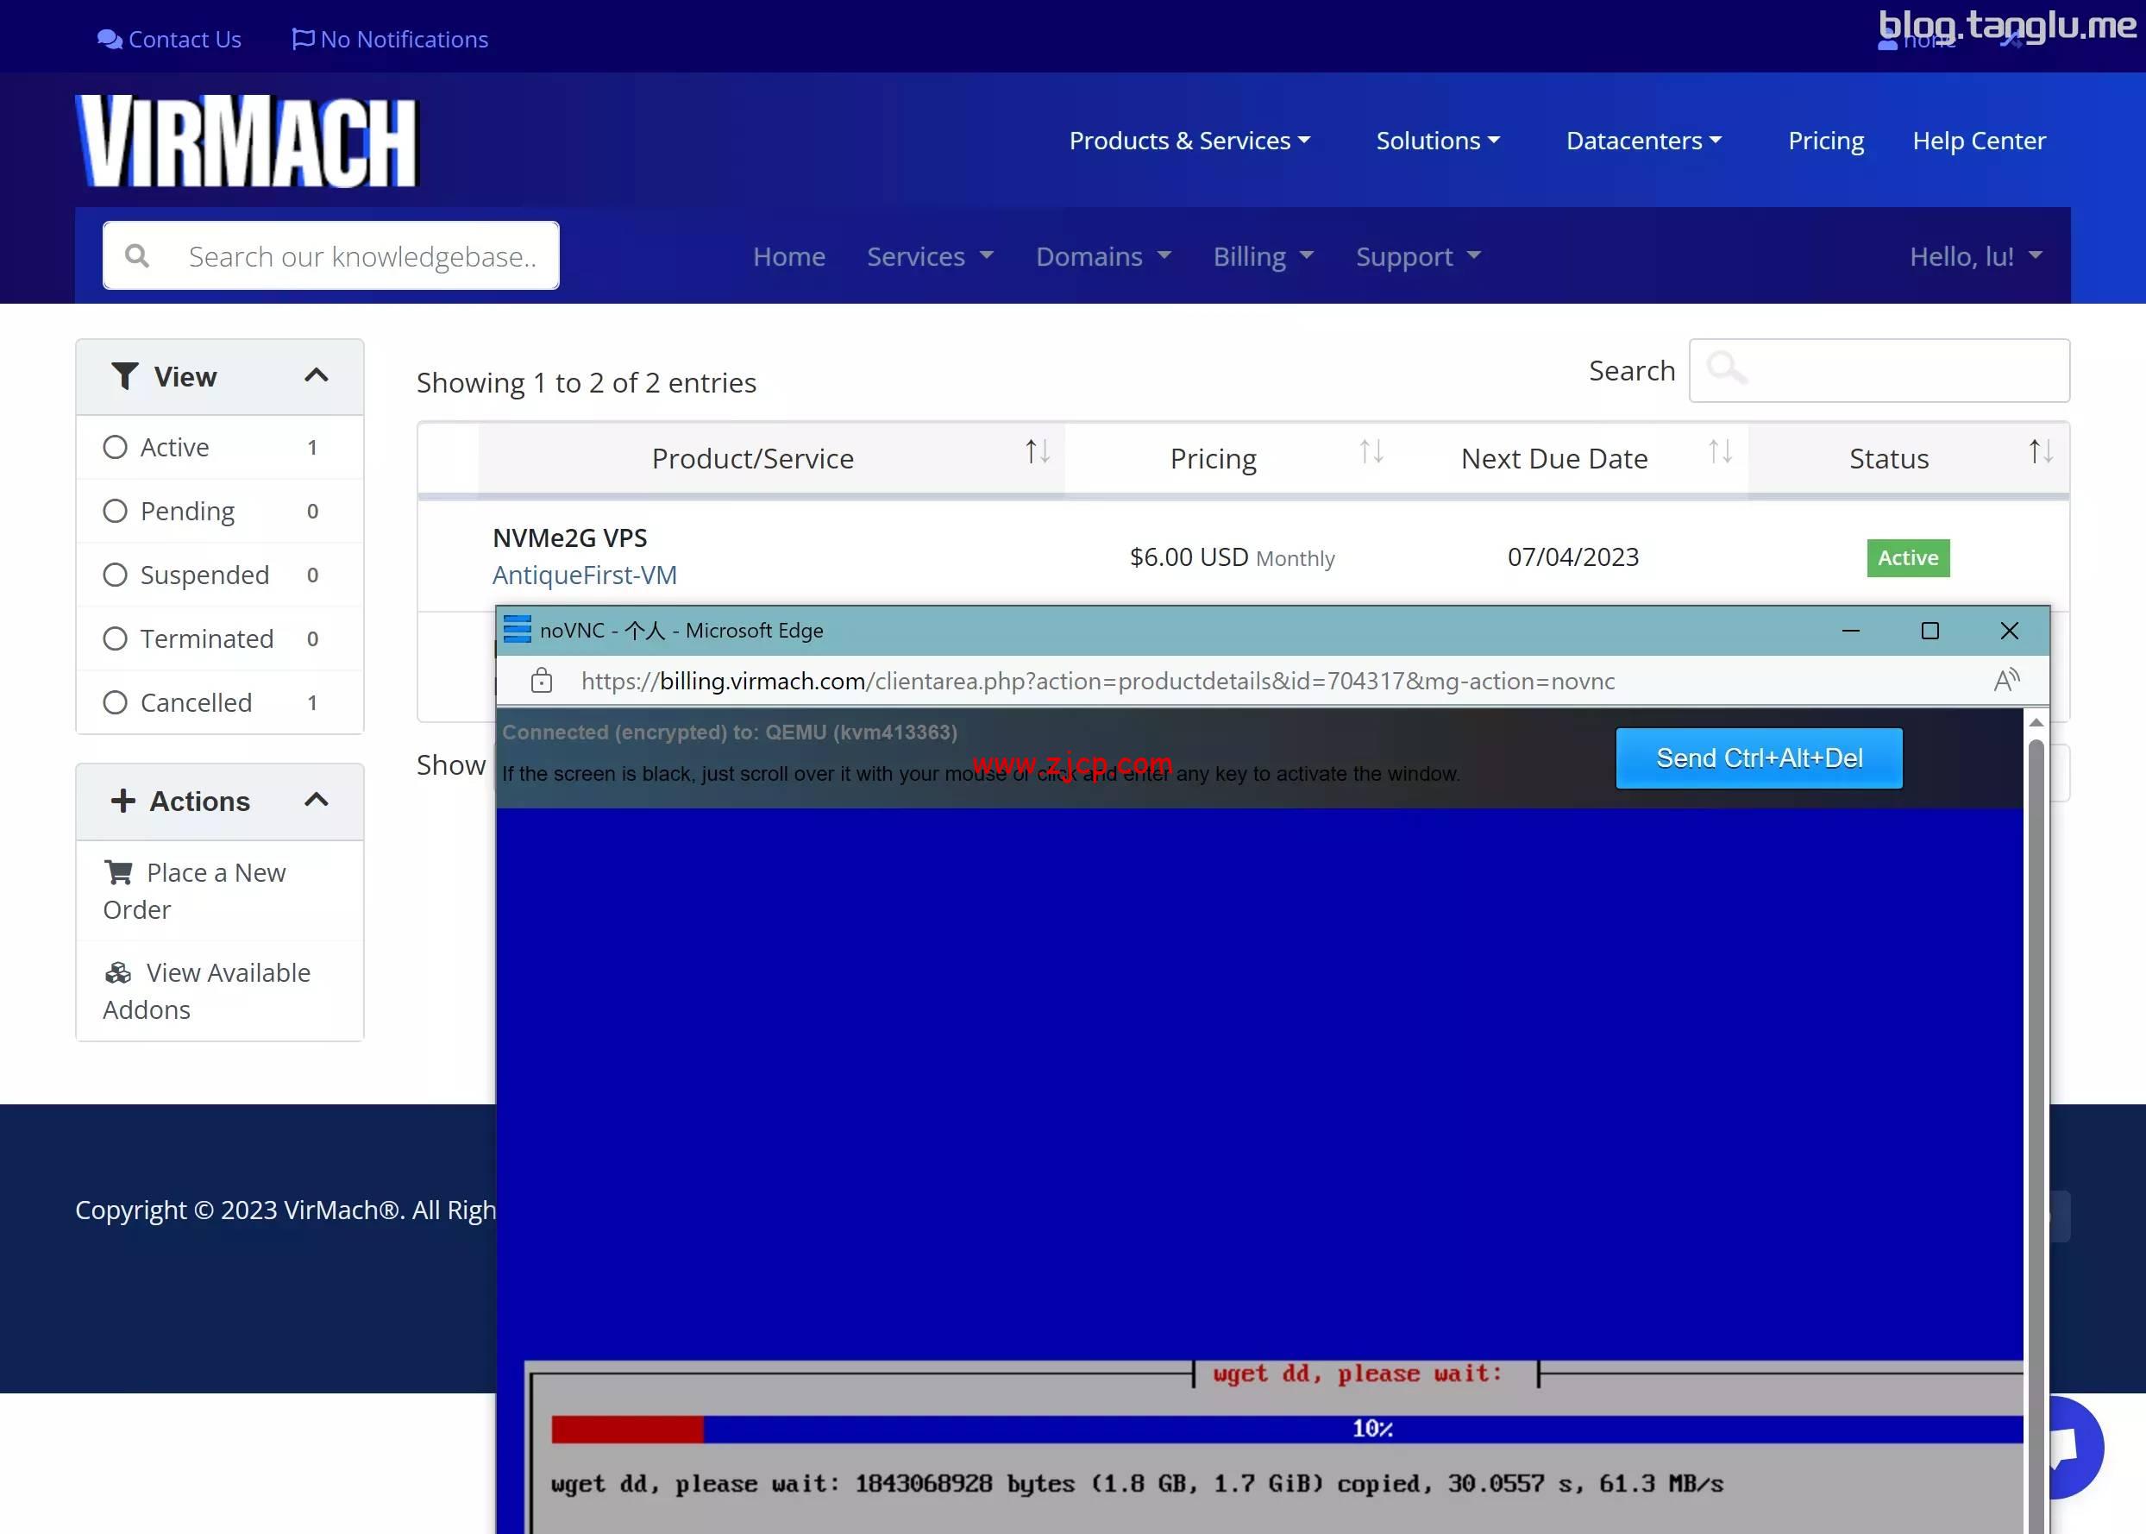The image size is (2146, 1534).
Task: Click the Read Aloud icon in address bar
Action: tap(2006, 681)
